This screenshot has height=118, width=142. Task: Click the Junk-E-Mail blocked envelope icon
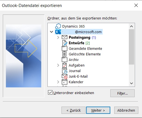(x=65, y=77)
